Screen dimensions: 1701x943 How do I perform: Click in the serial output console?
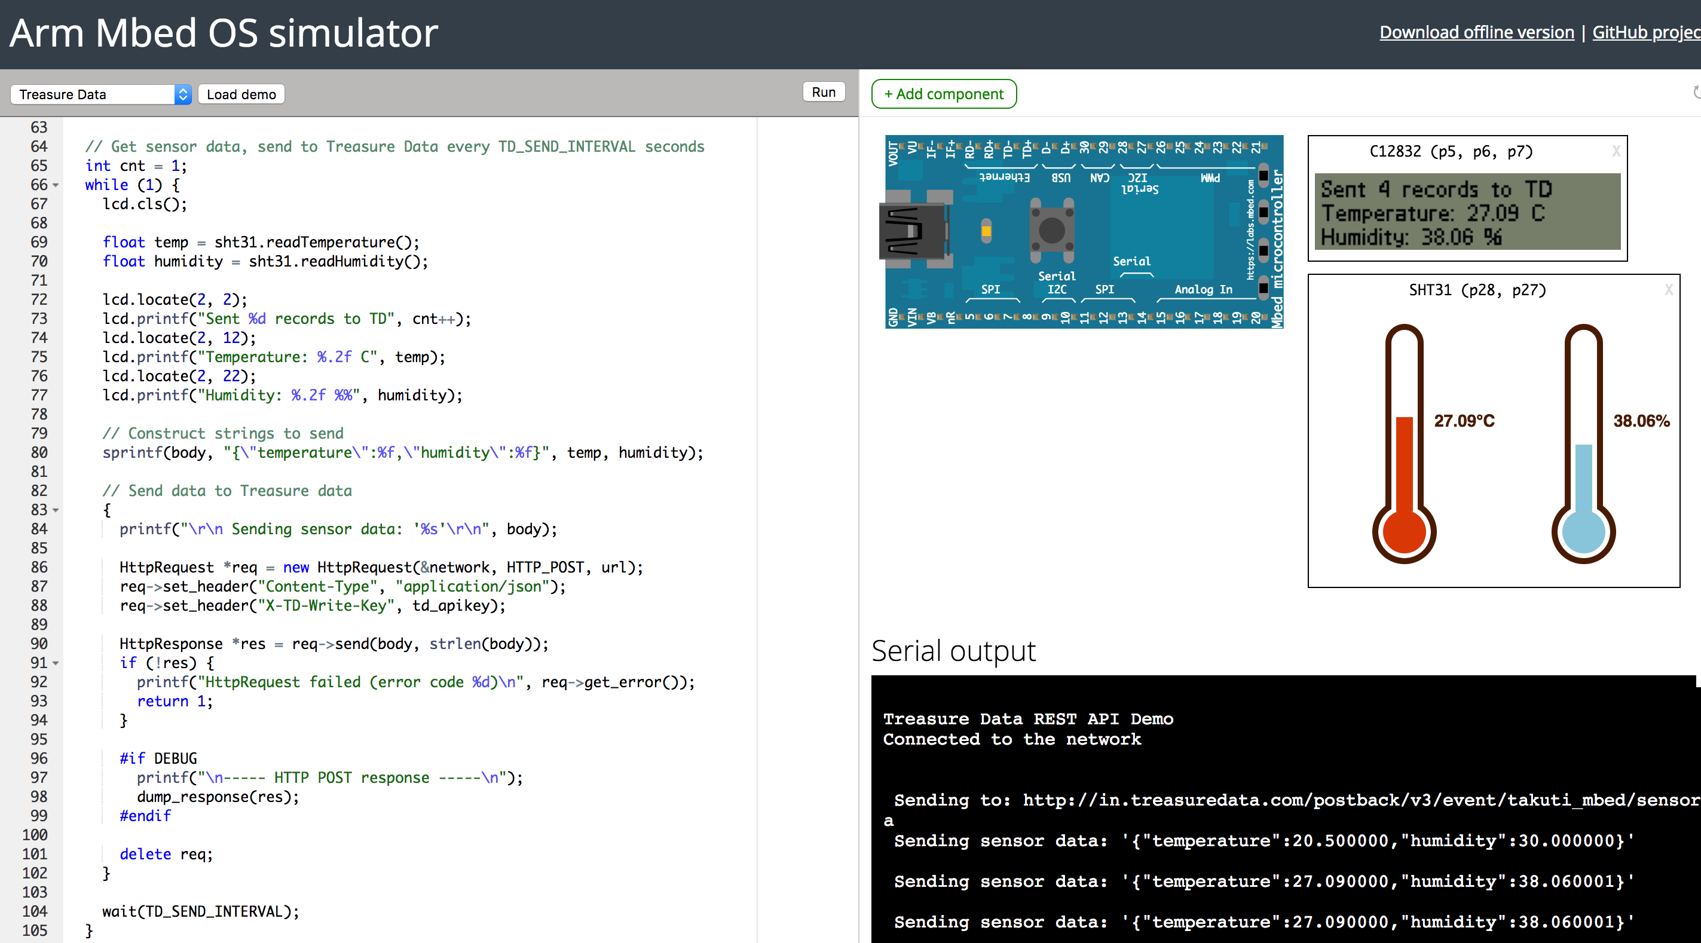(1286, 809)
